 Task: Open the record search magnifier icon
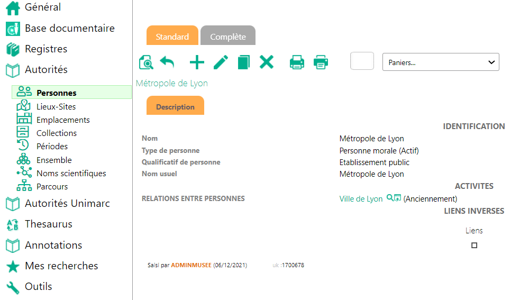[146, 62]
